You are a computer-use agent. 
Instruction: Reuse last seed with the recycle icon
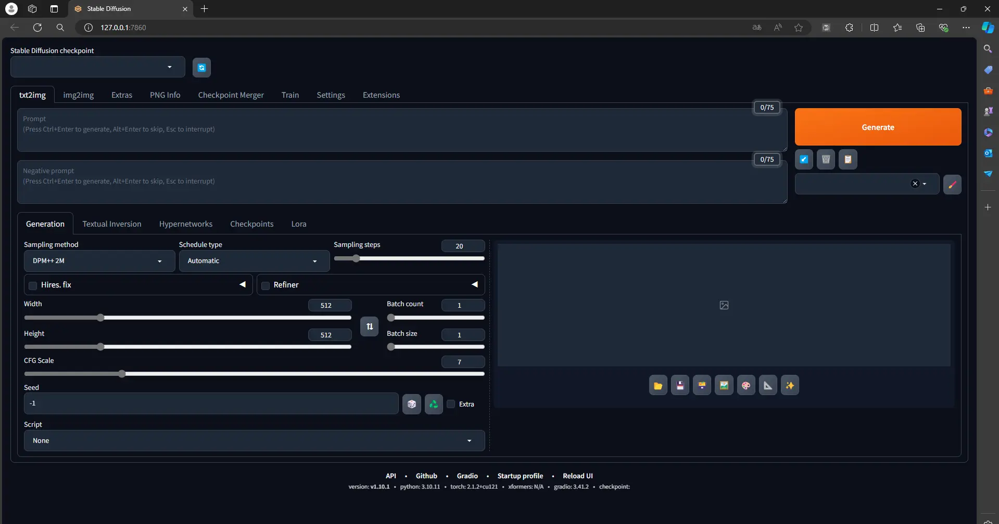tap(434, 404)
